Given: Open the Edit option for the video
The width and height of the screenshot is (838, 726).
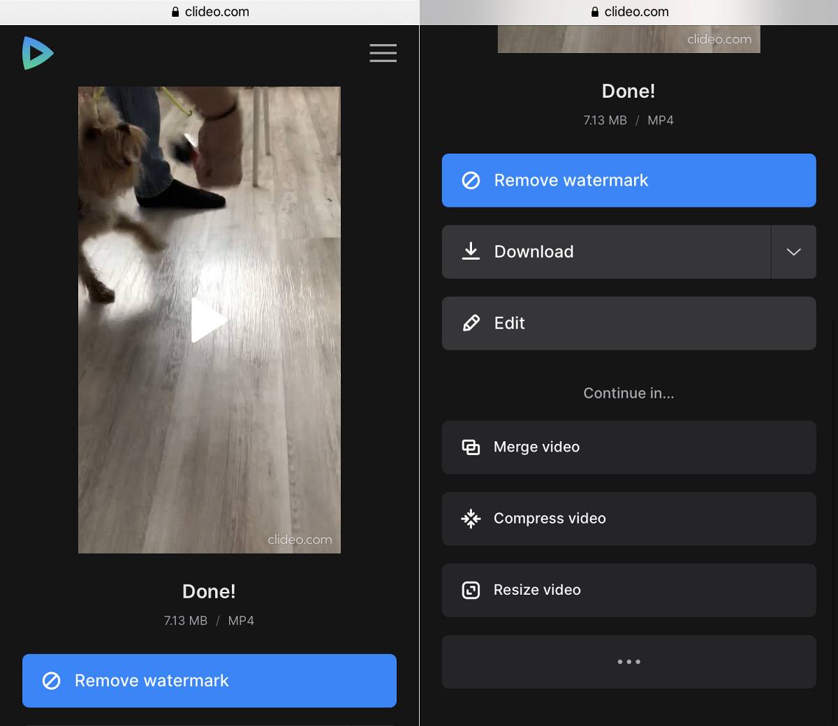Looking at the screenshot, I should click(628, 323).
